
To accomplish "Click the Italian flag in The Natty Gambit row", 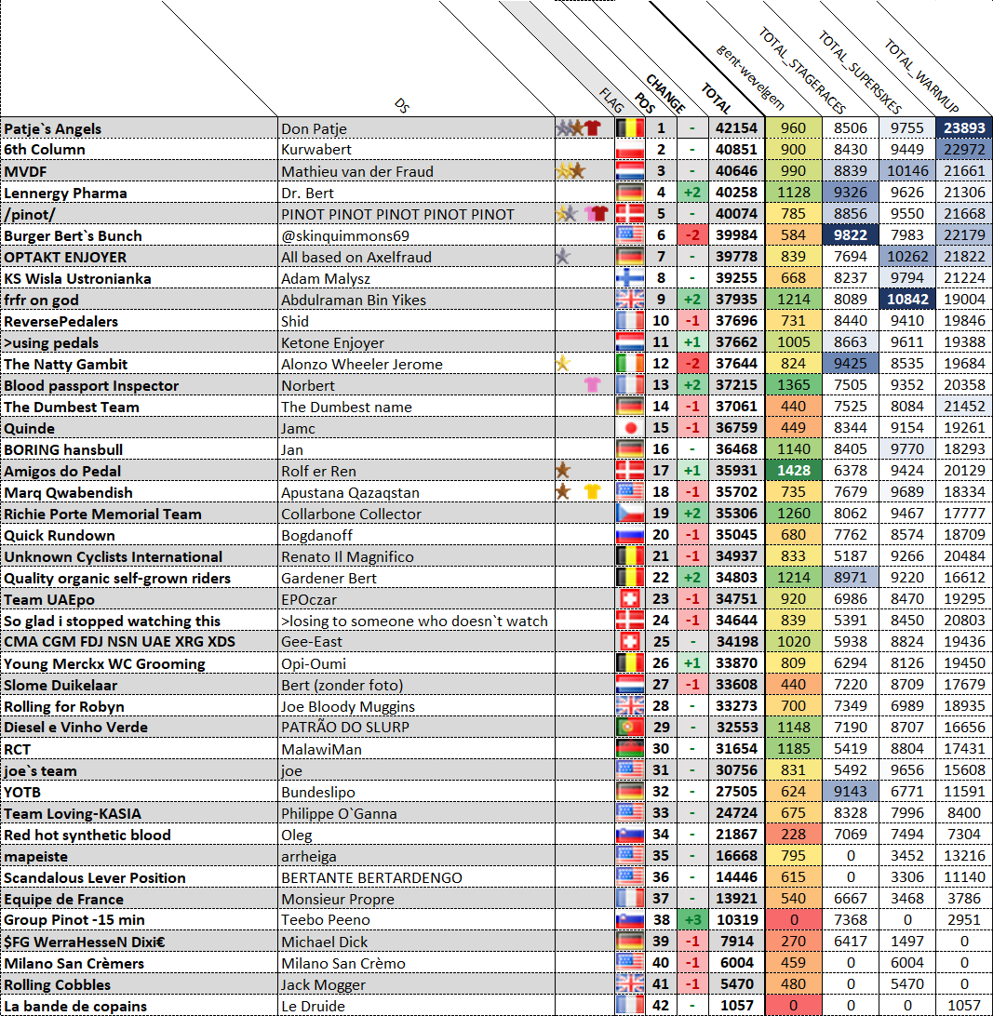I will (x=630, y=363).
